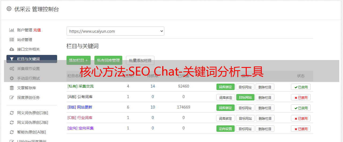Select column ID 4 in 采集交流 row
343x142 pixels.
(128, 86)
